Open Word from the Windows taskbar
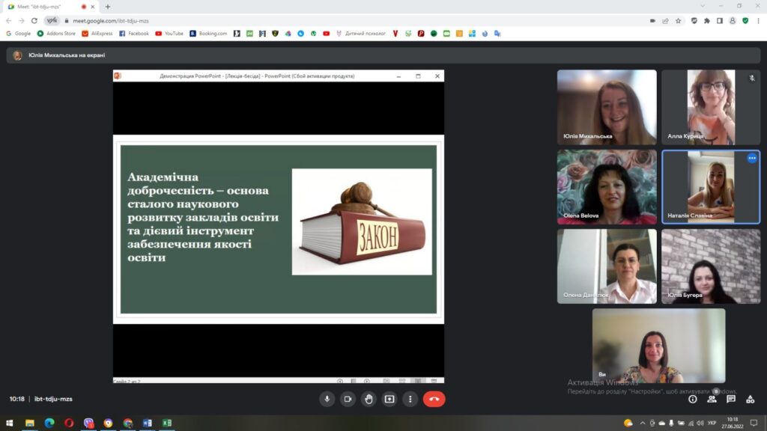This screenshot has width=767, height=431. click(148, 423)
